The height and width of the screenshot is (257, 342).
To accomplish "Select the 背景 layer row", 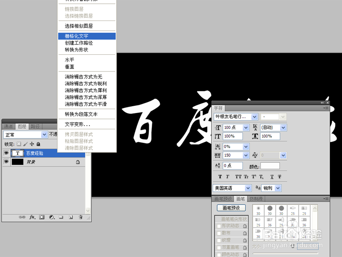I will pos(44,162).
